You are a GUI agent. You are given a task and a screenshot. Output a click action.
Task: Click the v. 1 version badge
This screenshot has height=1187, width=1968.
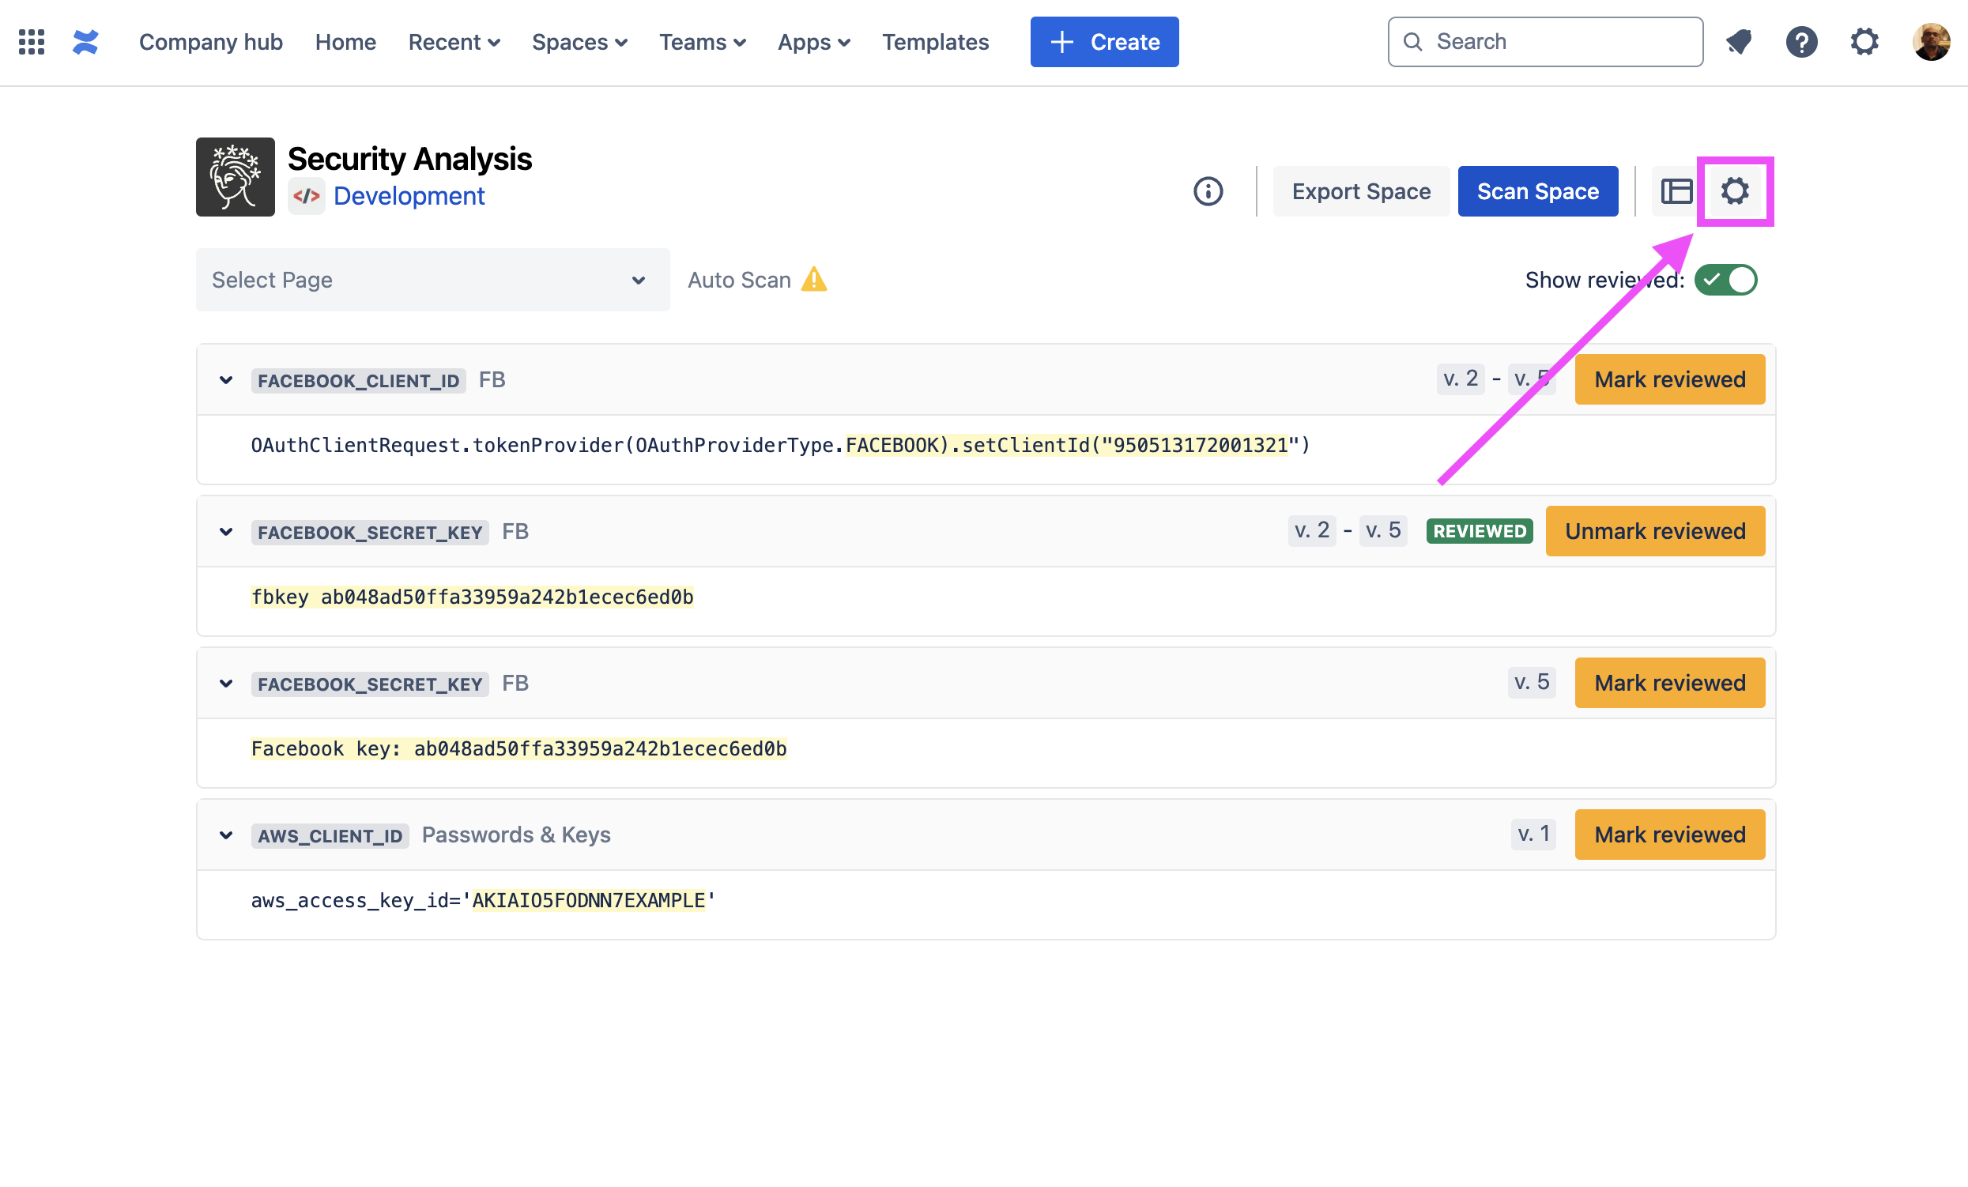(x=1533, y=834)
